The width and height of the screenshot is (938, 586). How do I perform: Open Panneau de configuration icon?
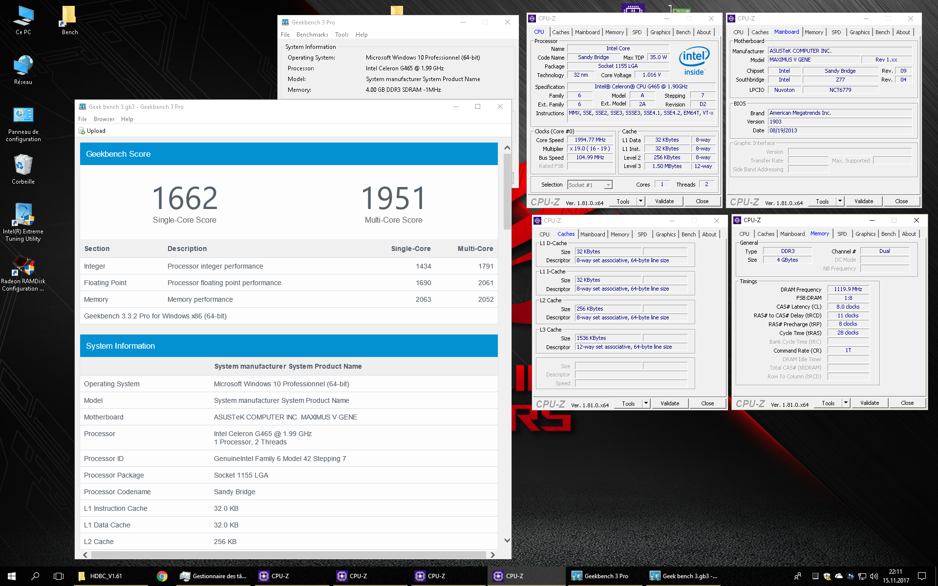23,125
